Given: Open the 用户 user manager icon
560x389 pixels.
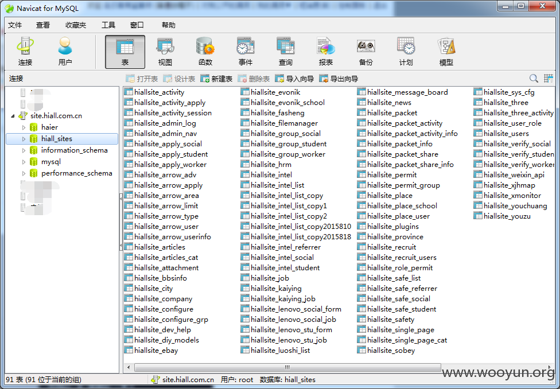Looking at the screenshot, I should 65,52.
